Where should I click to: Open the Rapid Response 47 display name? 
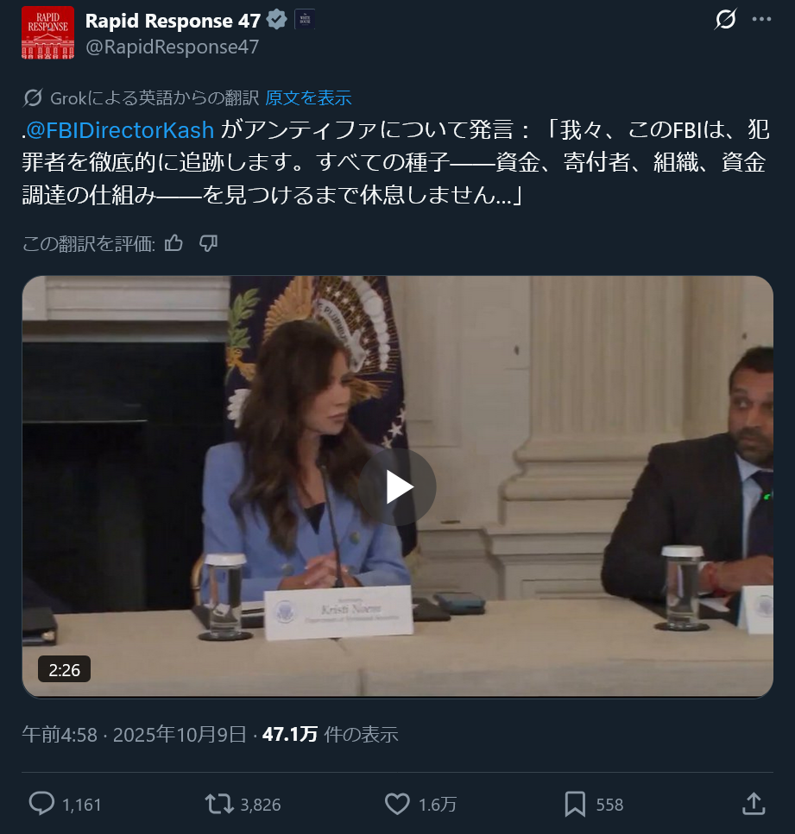173,20
